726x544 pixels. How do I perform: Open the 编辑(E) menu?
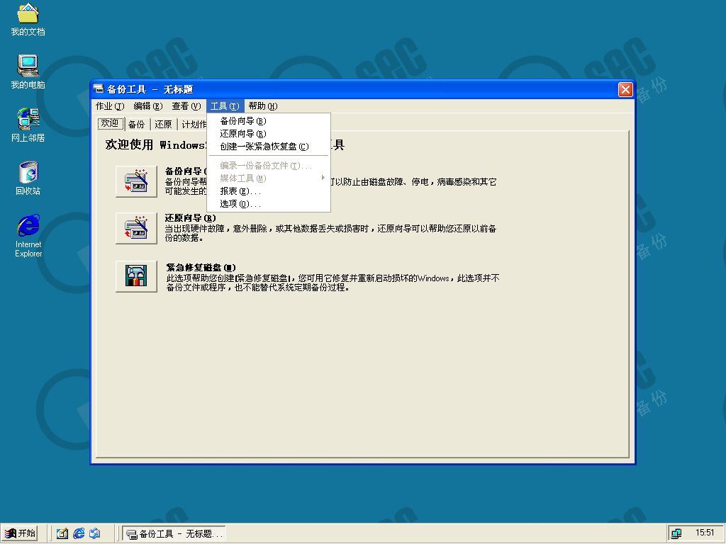point(147,106)
